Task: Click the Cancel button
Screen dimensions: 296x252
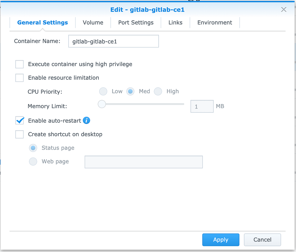Action: point(262,240)
